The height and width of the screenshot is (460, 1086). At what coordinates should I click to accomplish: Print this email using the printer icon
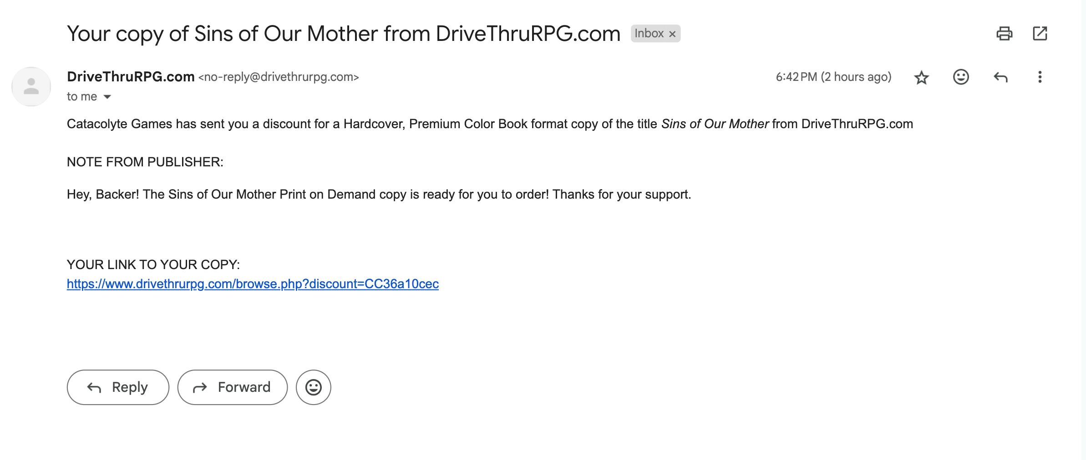coord(1004,34)
